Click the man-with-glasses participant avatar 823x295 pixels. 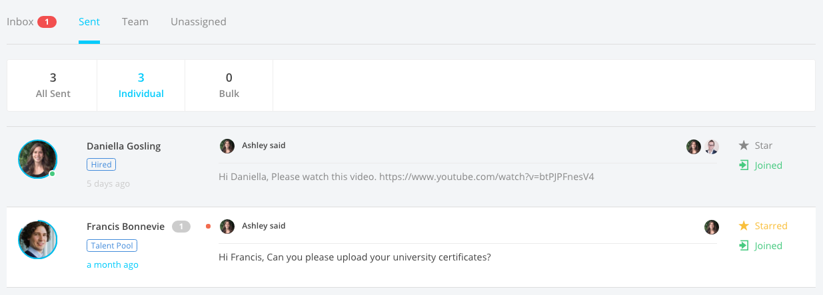[x=712, y=147]
